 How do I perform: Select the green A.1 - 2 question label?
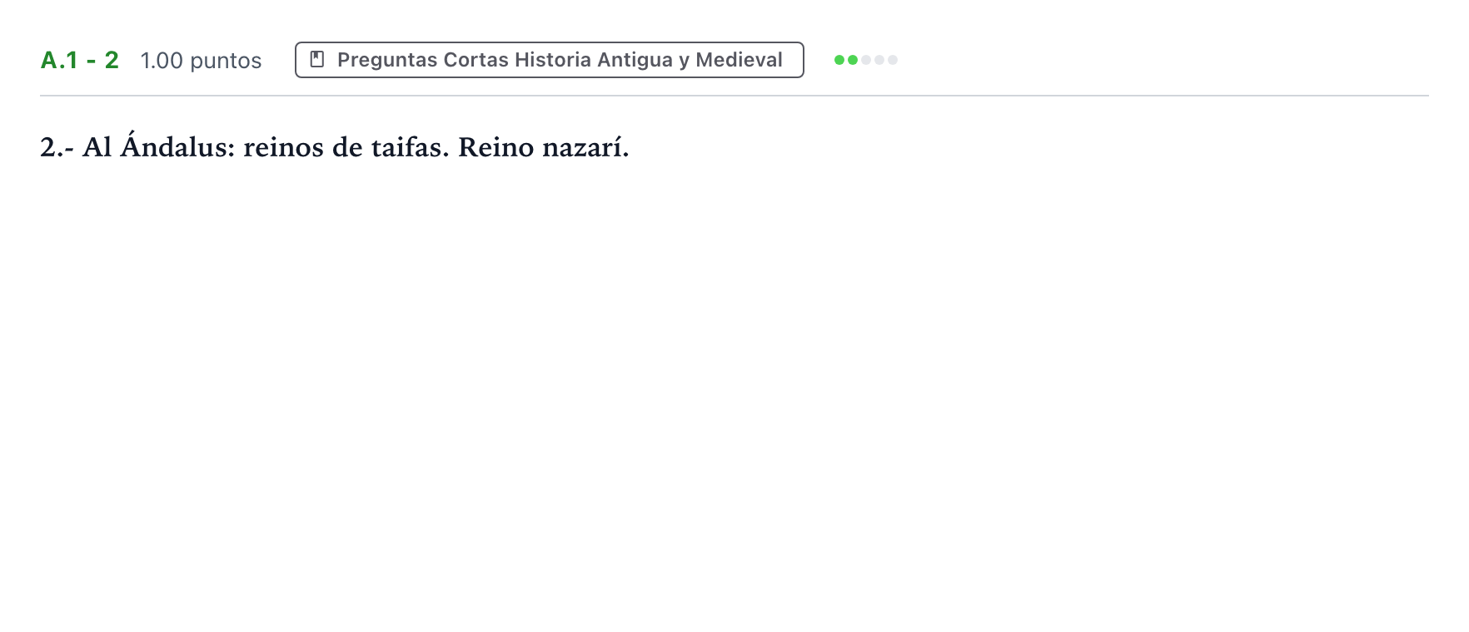[80, 60]
